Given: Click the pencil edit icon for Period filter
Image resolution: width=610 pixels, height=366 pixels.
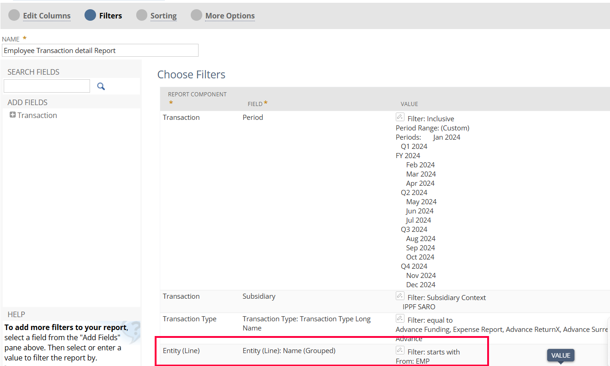Looking at the screenshot, I should pyautogui.click(x=400, y=117).
